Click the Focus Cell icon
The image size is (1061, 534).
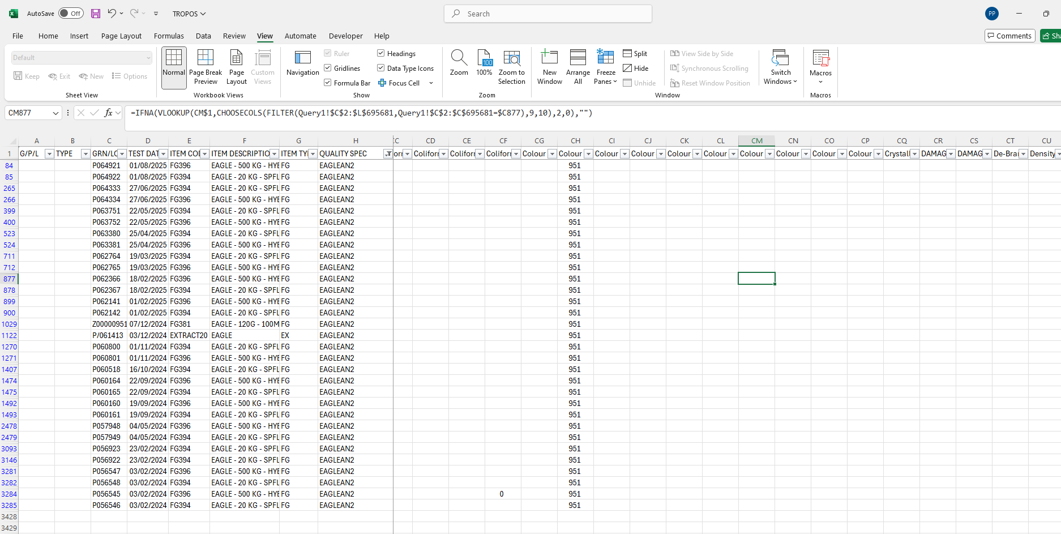(x=382, y=83)
